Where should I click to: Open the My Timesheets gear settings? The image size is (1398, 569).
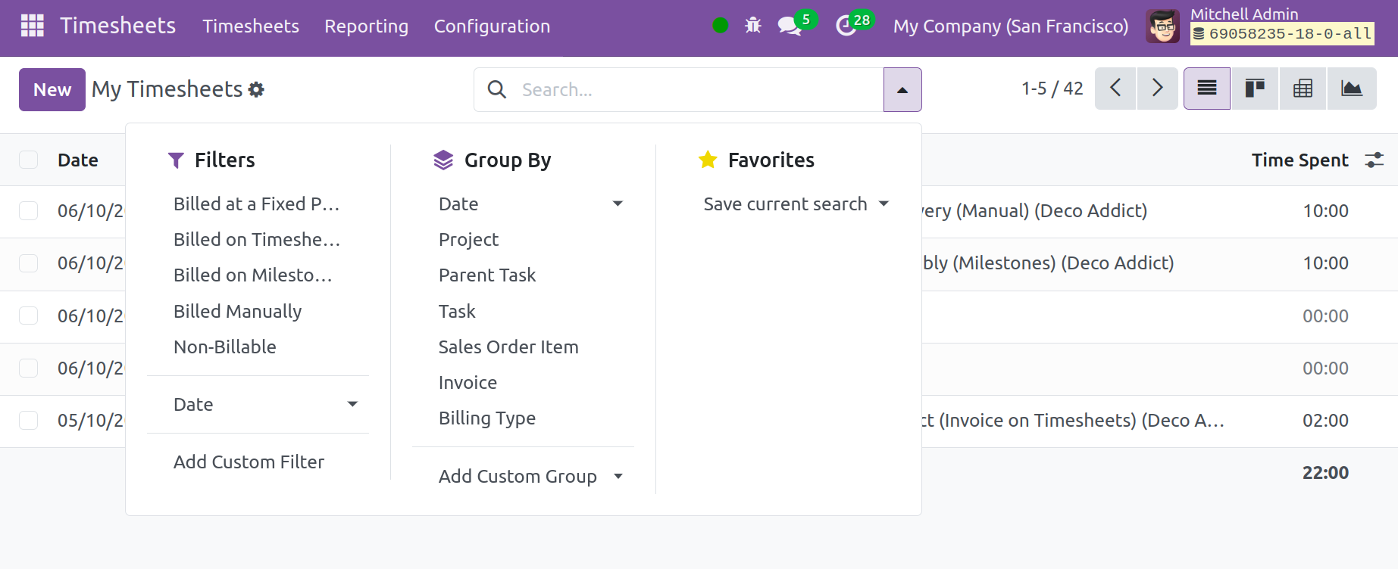tap(257, 89)
